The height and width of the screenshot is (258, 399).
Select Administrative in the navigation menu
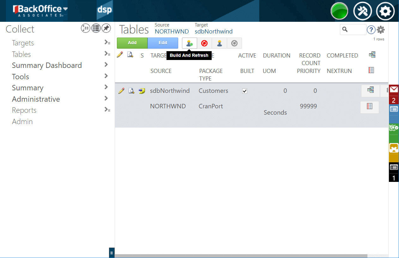pyautogui.click(x=36, y=99)
